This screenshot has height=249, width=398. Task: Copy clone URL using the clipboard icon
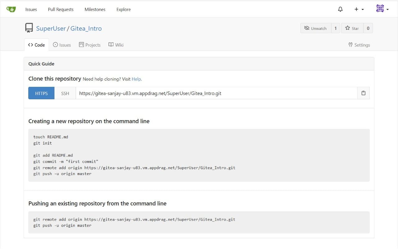(363, 93)
